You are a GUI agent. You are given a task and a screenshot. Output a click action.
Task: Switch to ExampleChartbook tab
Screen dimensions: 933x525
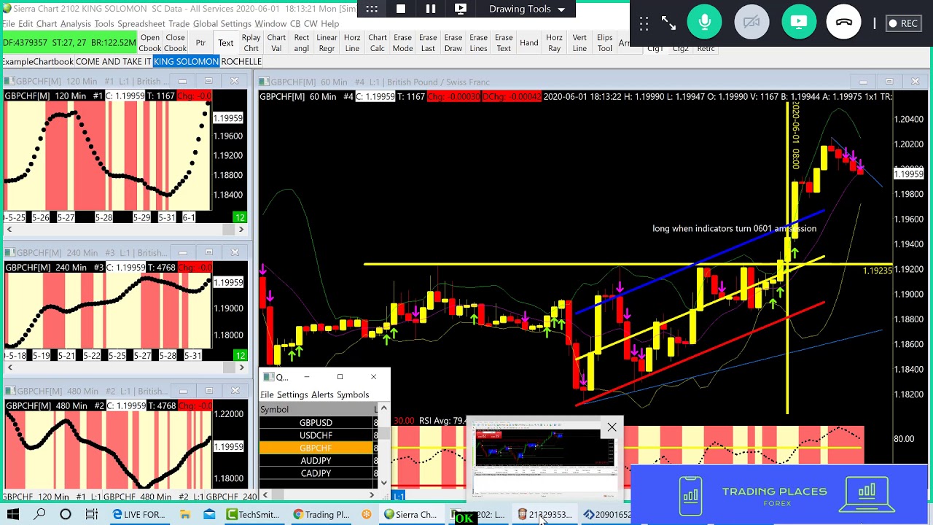point(36,61)
